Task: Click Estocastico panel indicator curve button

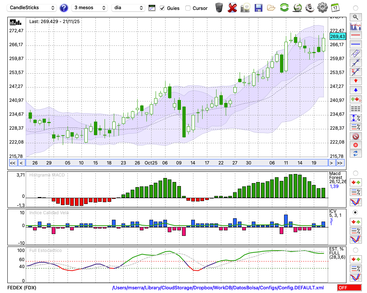Action: (x=356, y=277)
